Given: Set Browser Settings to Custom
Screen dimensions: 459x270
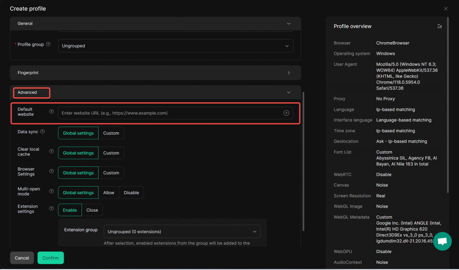Looking at the screenshot, I should click(x=111, y=173).
